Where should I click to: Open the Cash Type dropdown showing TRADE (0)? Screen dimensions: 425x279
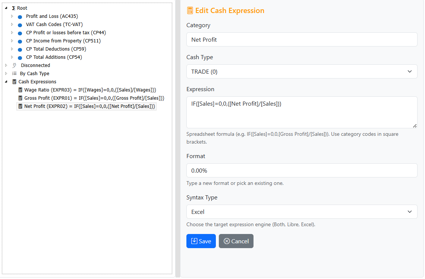coord(302,71)
